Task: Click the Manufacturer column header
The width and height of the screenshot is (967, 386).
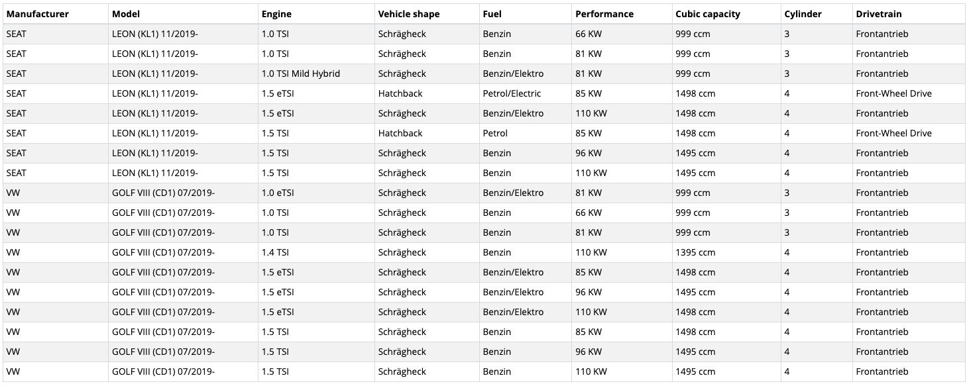Action: pos(37,14)
